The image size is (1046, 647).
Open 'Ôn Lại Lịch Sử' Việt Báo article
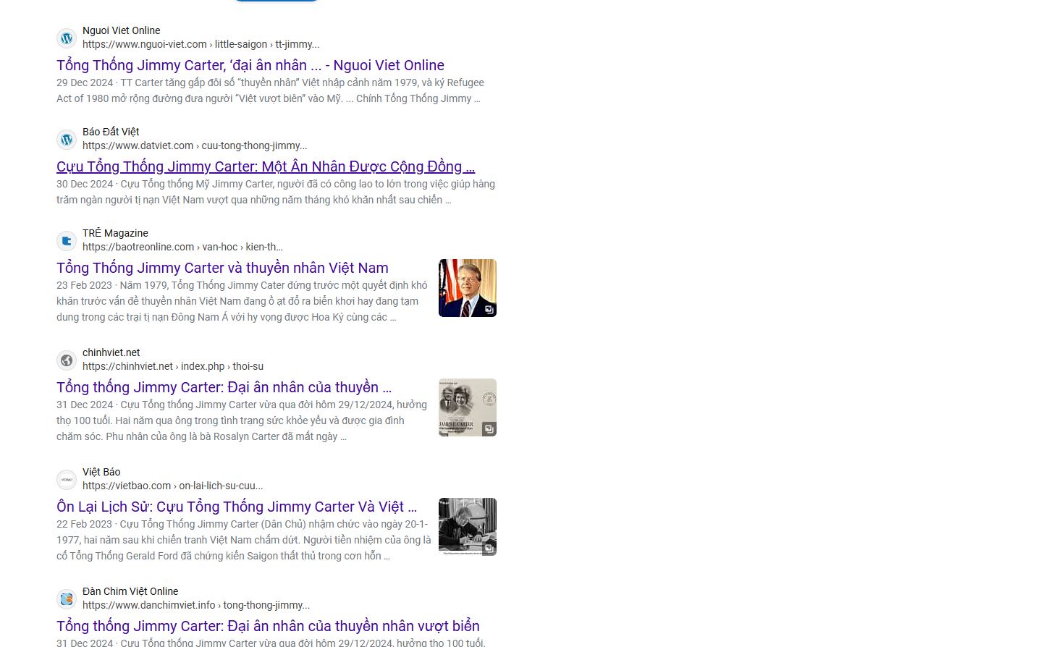[x=236, y=507]
